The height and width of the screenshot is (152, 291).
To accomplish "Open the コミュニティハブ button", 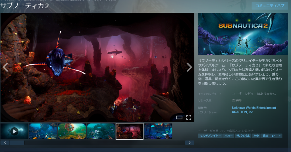I will click(269, 6).
